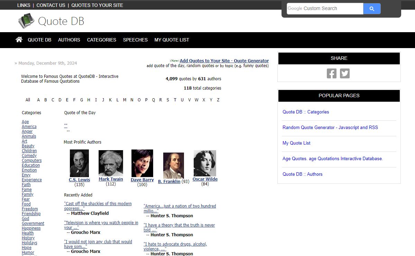Click the Quote DB site title text
This screenshot has height=256, width=415.
(61, 21)
